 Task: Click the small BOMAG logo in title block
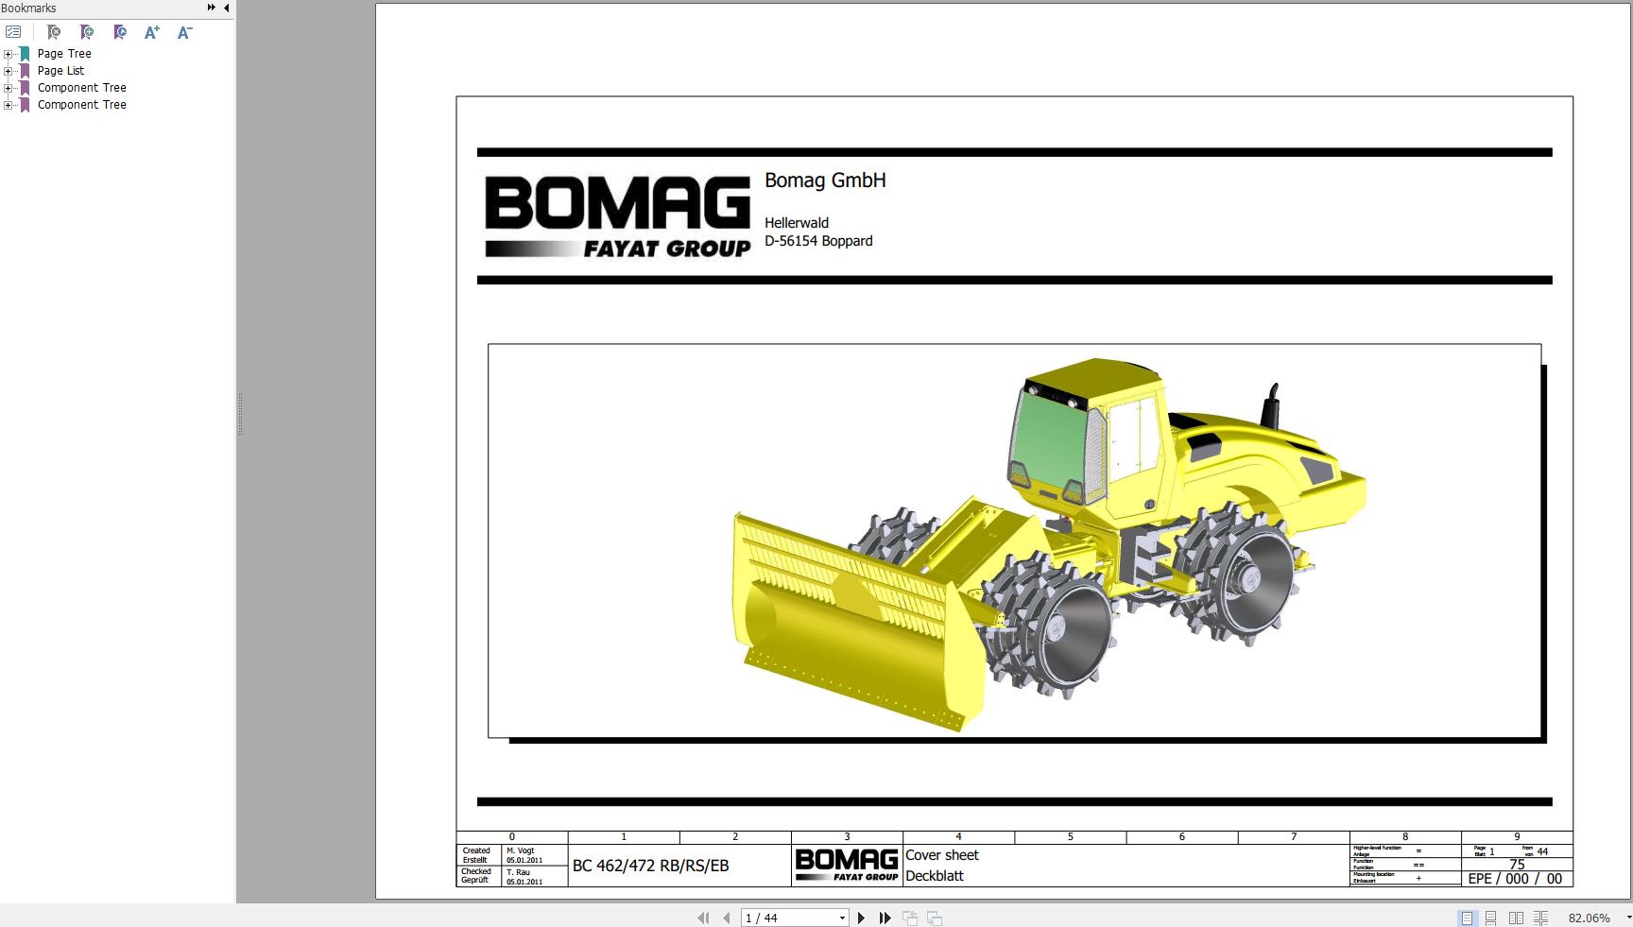point(847,865)
